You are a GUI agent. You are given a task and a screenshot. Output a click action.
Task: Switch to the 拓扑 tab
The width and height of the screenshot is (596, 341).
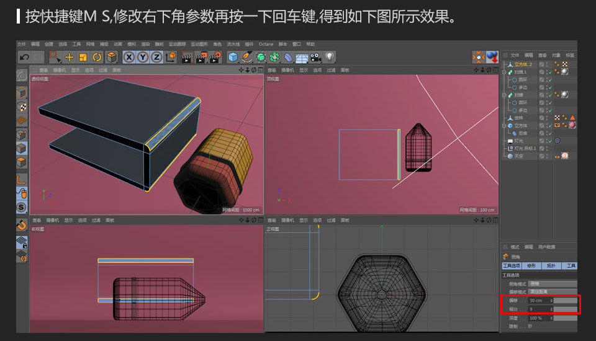coord(551,266)
